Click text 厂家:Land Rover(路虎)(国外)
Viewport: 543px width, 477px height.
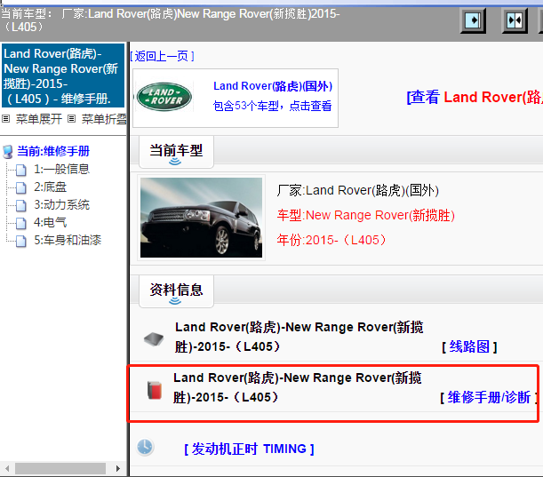point(358,190)
